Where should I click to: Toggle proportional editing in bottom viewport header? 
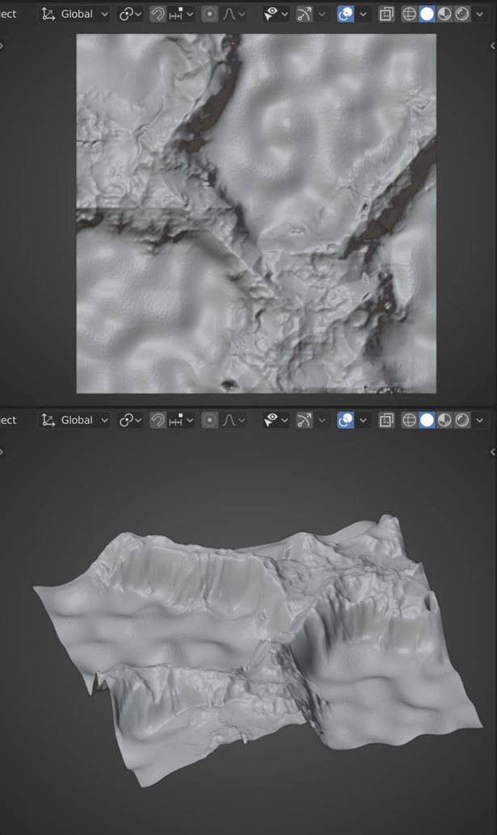pyautogui.click(x=209, y=420)
